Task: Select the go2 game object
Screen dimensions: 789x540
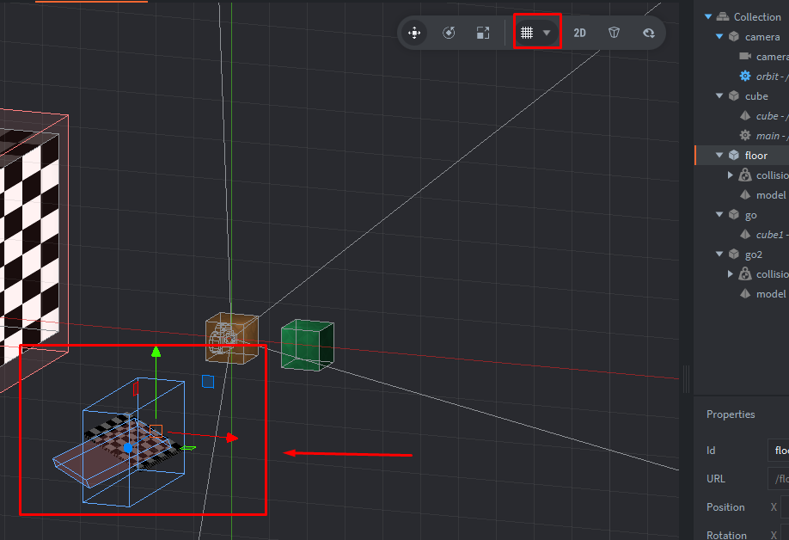Action: click(753, 255)
